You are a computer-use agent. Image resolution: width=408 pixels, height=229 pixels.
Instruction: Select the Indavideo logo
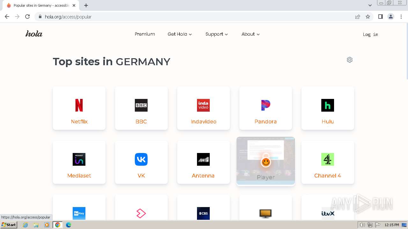coord(203,105)
